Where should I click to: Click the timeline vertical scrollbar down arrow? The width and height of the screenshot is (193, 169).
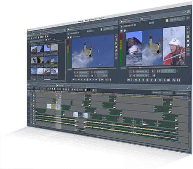(190, 149)
